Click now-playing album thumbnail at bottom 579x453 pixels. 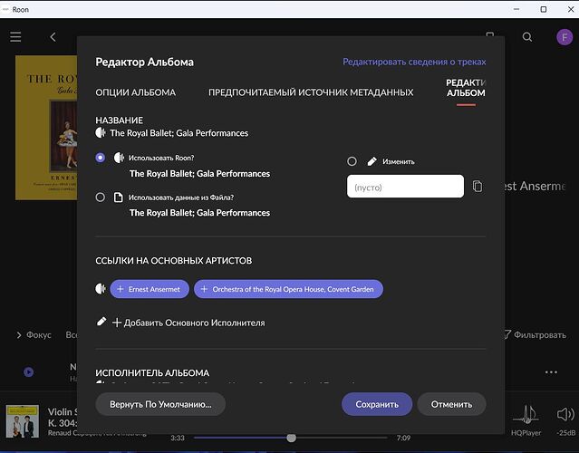[22, 421]
